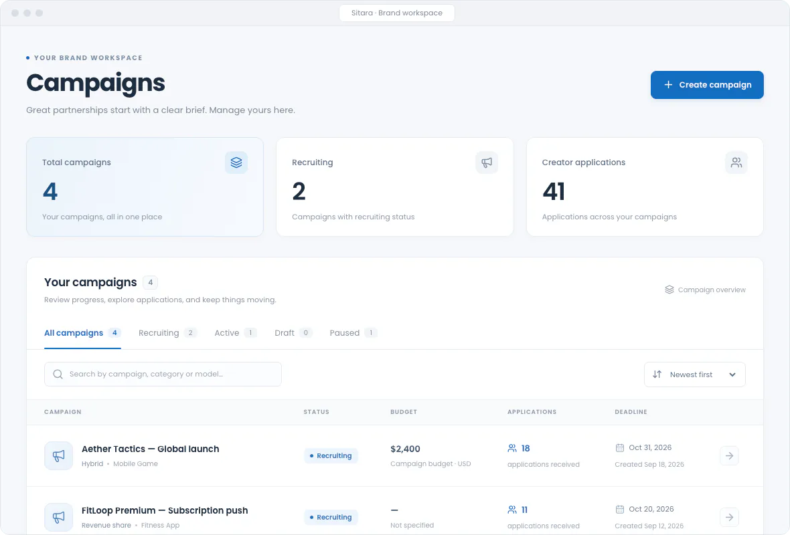Screen dimensions: 790x535
Task: Click the Recruiting status badge for FitLoop Premium
Action: (331, 517)
